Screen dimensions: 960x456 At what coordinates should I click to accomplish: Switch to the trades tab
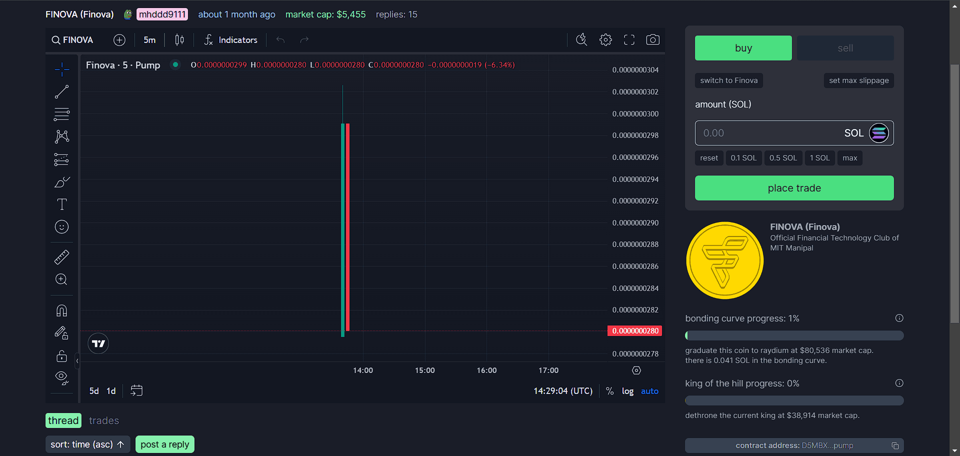tap(104, 420)
